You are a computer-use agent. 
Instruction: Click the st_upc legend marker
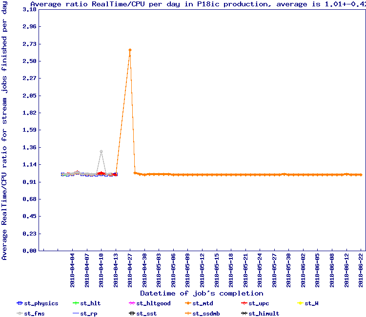[x=244, y=303]
